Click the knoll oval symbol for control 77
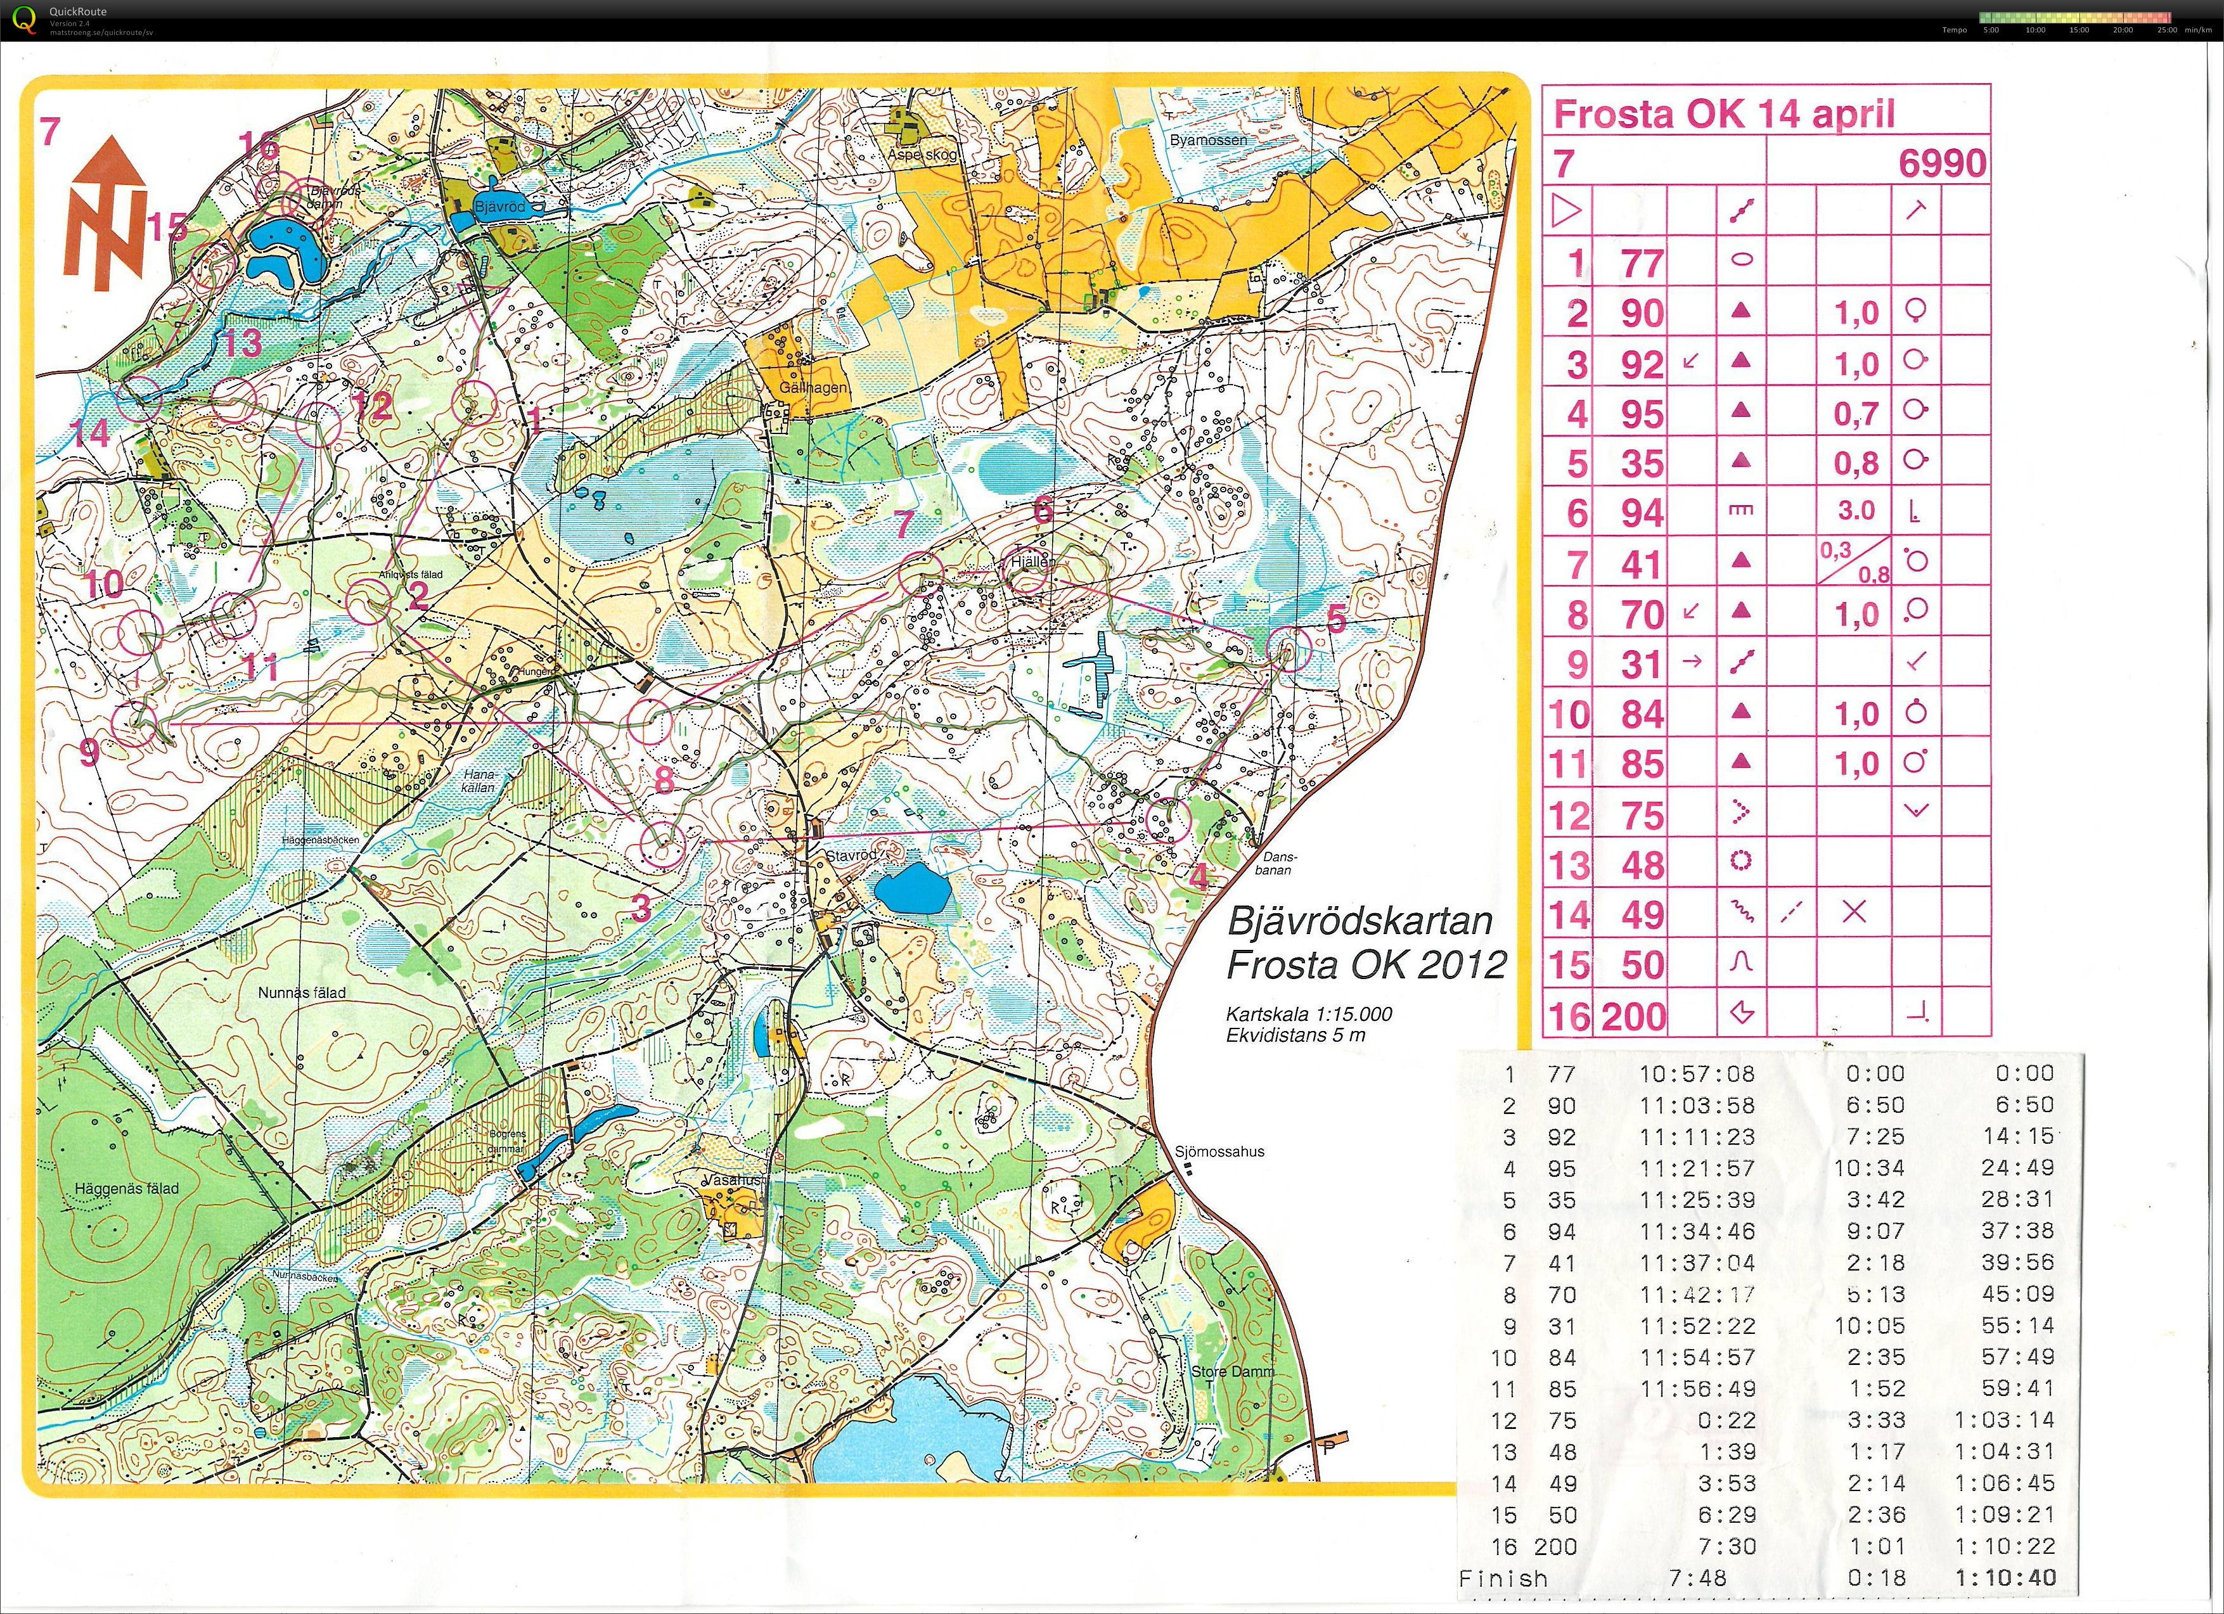Screen dimensions: 2224x1614 1742,261
